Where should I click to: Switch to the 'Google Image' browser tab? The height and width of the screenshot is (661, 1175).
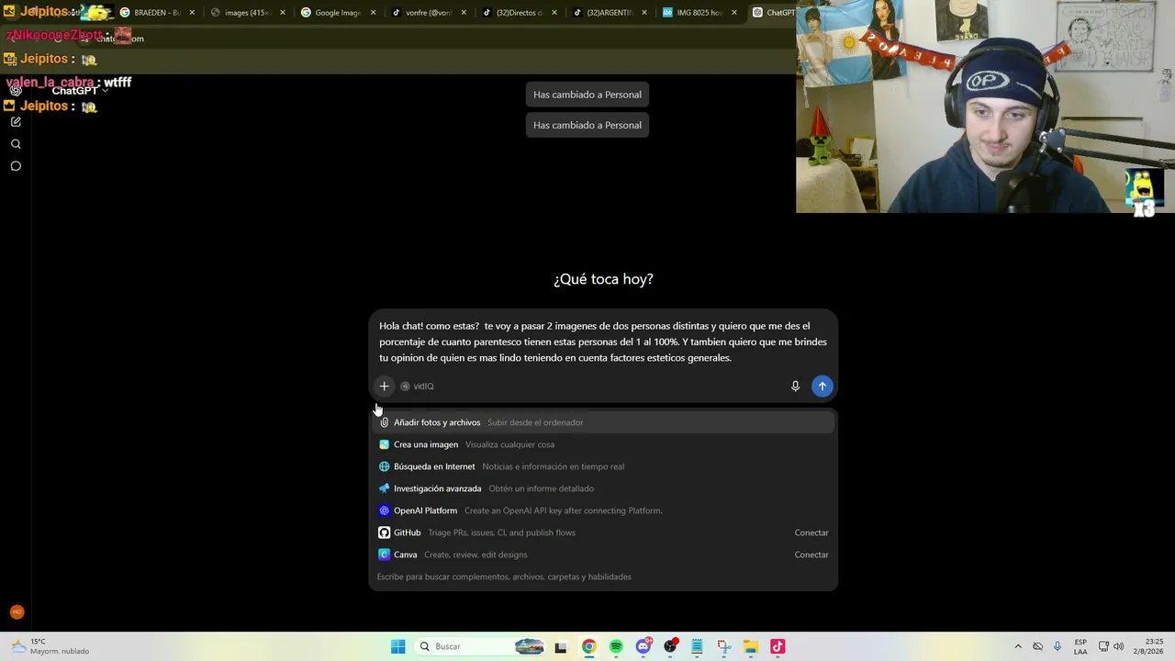[x=339, y=13]
